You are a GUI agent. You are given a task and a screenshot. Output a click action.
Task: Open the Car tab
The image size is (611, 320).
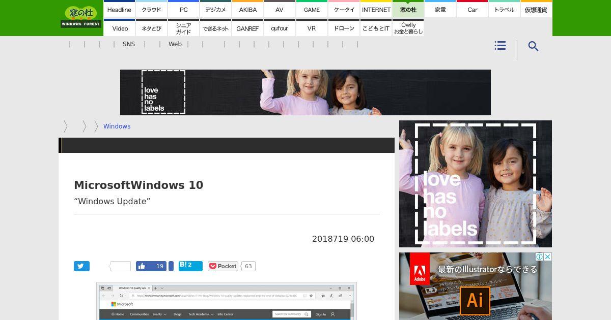[x=472, y=9]
